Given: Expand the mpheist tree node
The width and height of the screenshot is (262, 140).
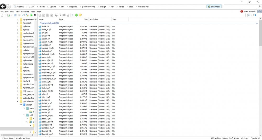Looking at the screenshot, I should click(x=18, y=50).
